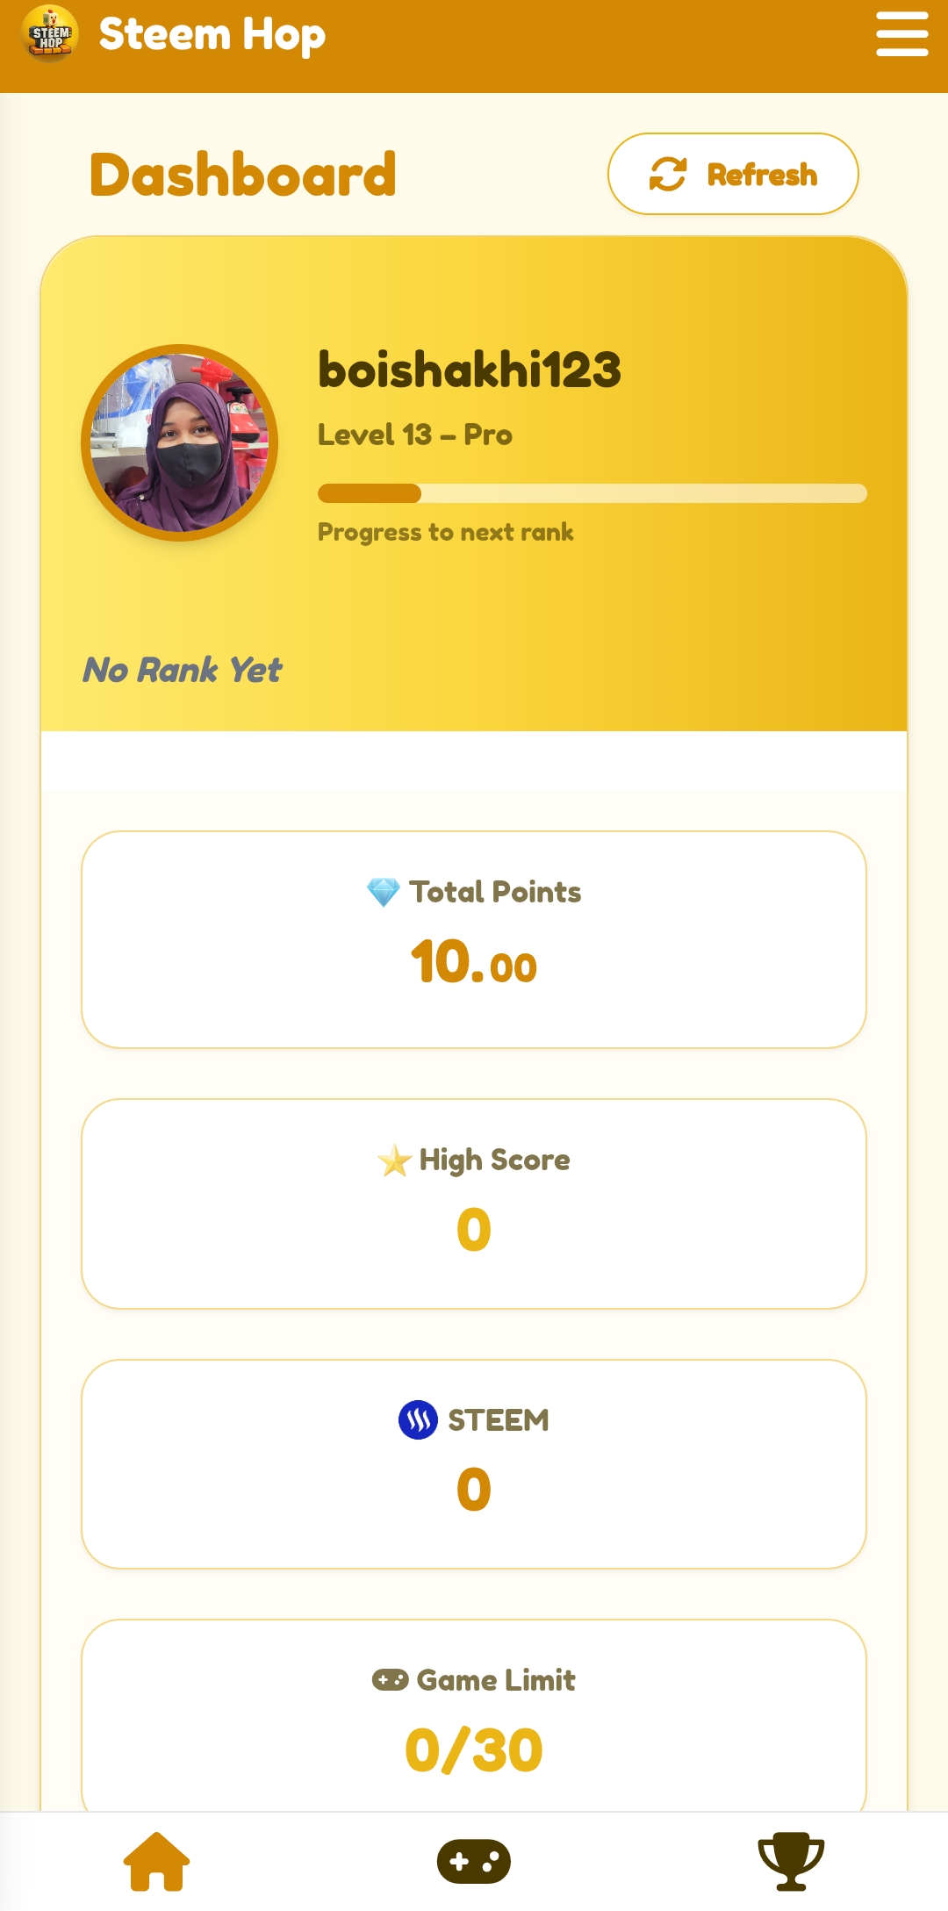Tap the diamond icon beside Total Points
This screenshot has height=1911, width=948.
pos(384,892)
